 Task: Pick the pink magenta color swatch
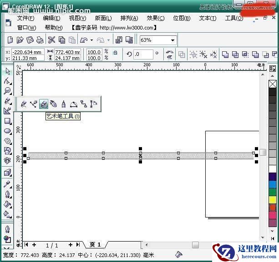point(273,215)
